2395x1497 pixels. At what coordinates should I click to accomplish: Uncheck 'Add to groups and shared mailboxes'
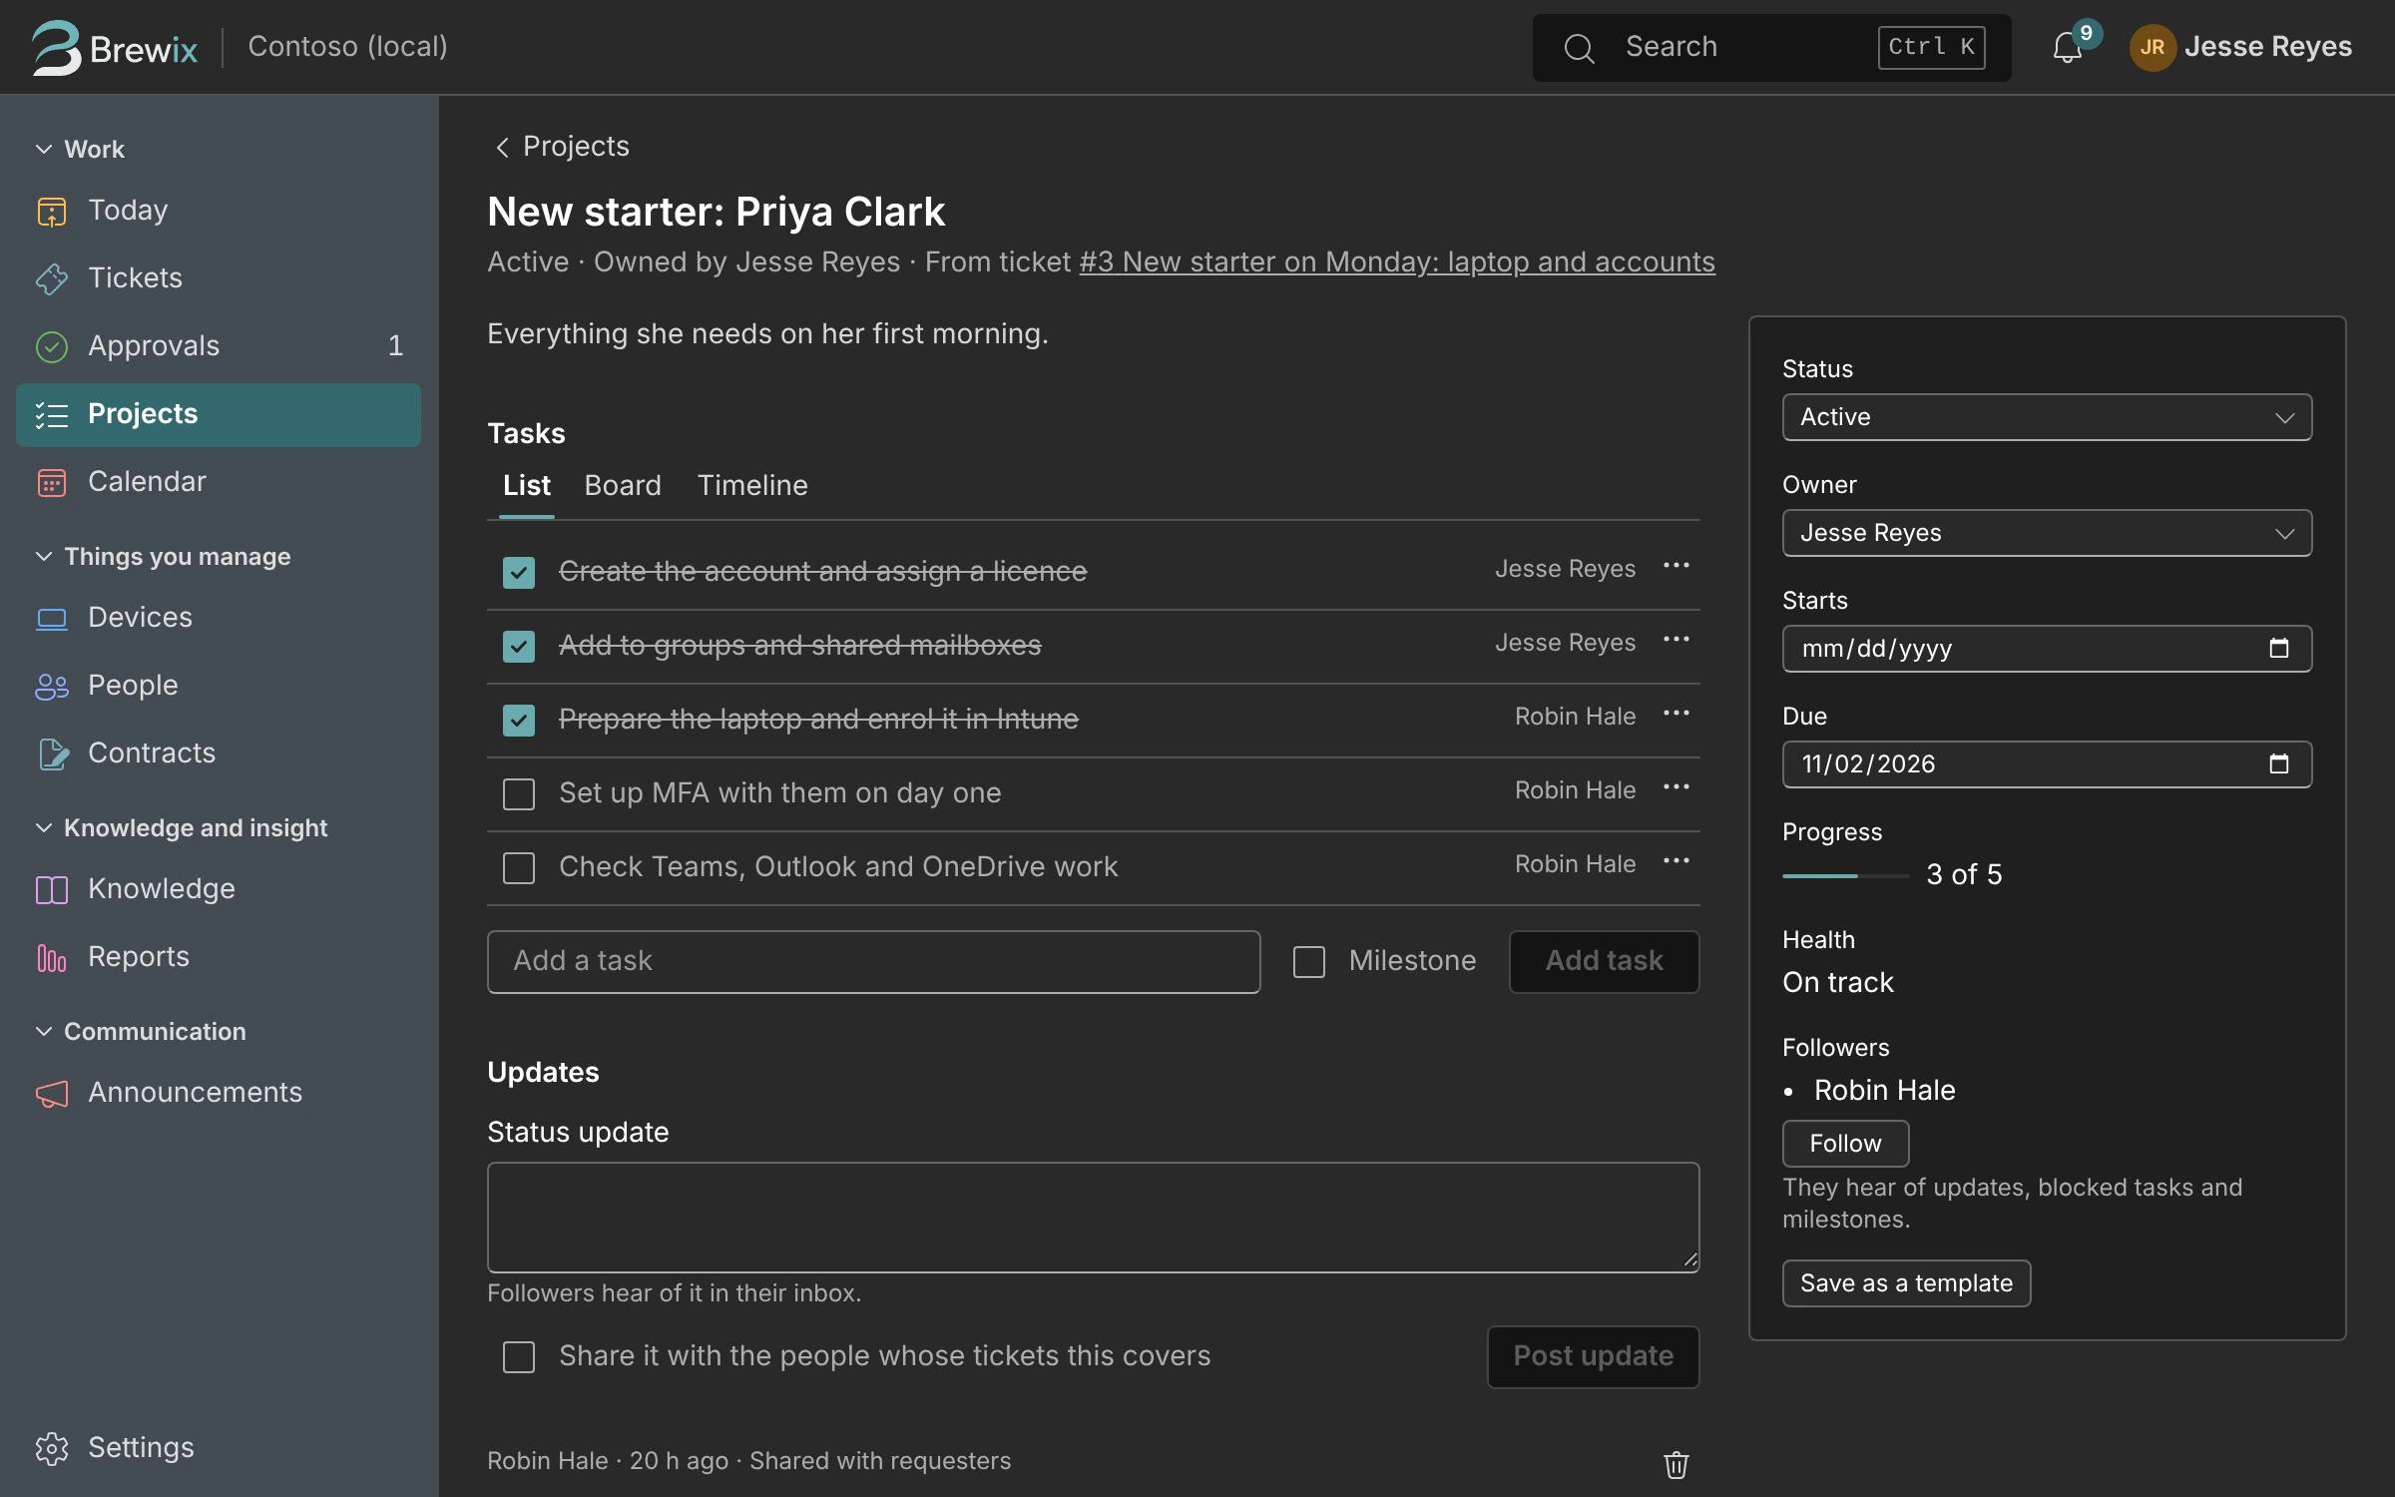(x=519, y=646)
